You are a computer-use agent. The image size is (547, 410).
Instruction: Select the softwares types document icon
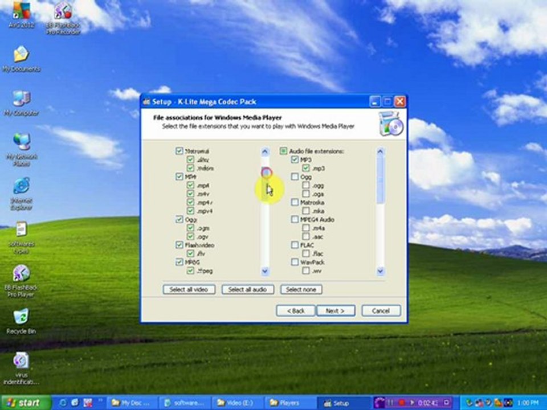pos(21,238)
